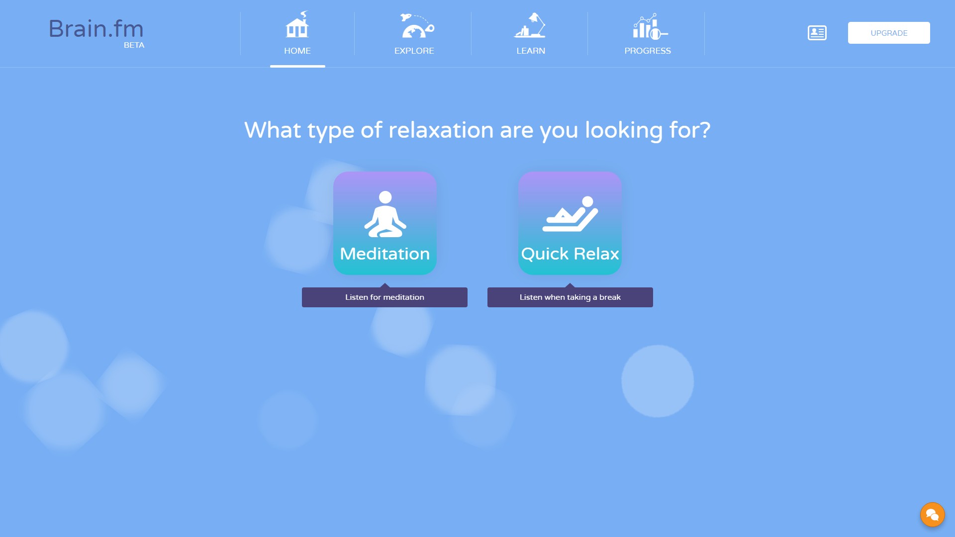The height and width of the screenshot is (537, 955).
Task: Click the chat support icon
Action: pos(932,514)
